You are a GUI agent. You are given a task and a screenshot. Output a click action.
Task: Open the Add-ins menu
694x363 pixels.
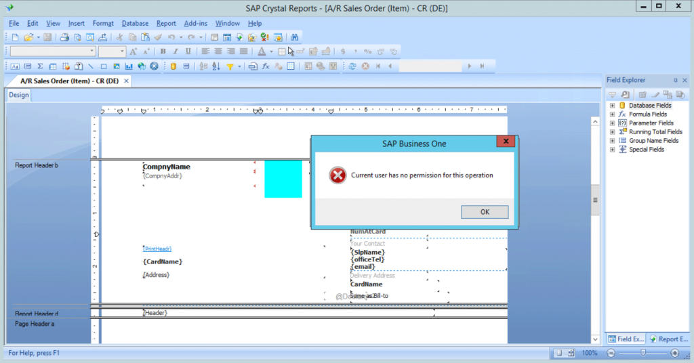[195, 24]
